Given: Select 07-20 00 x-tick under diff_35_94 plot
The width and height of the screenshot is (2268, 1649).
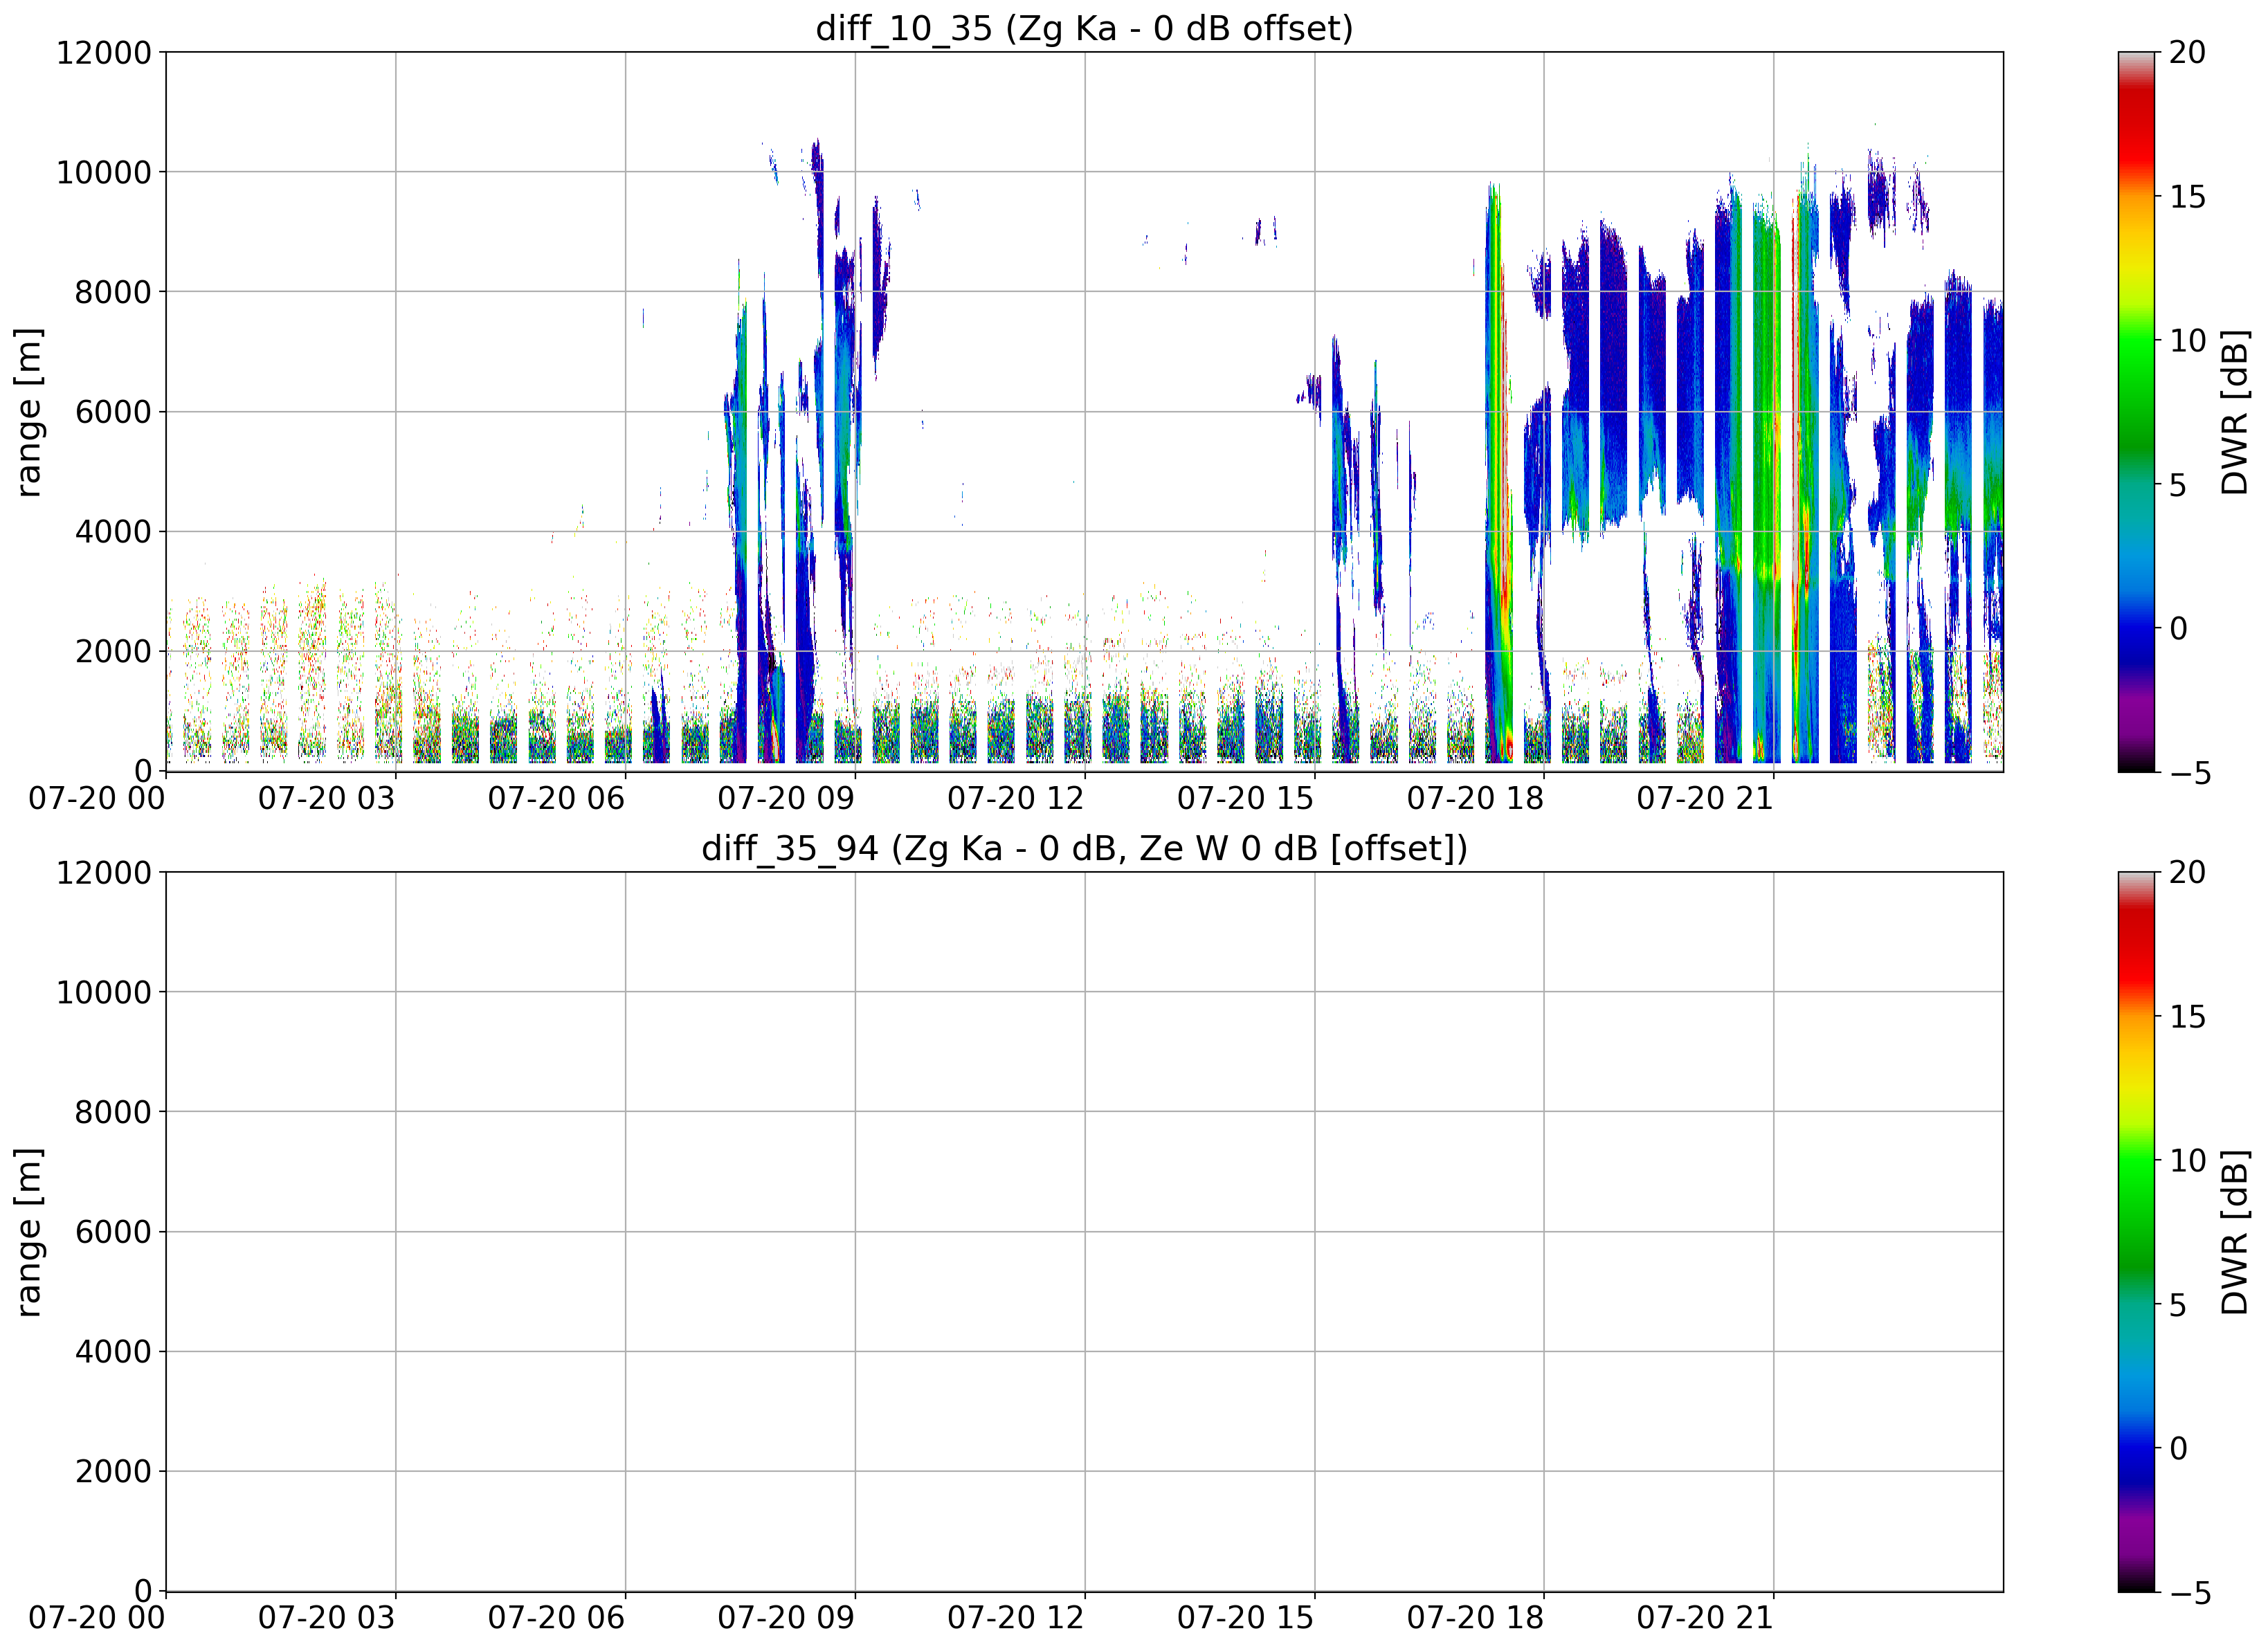Looking at the screenshot, I should tap(97, 1618).
